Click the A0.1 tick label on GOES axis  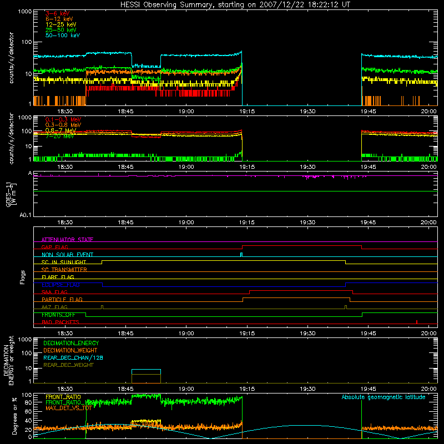tap(26, 215)
